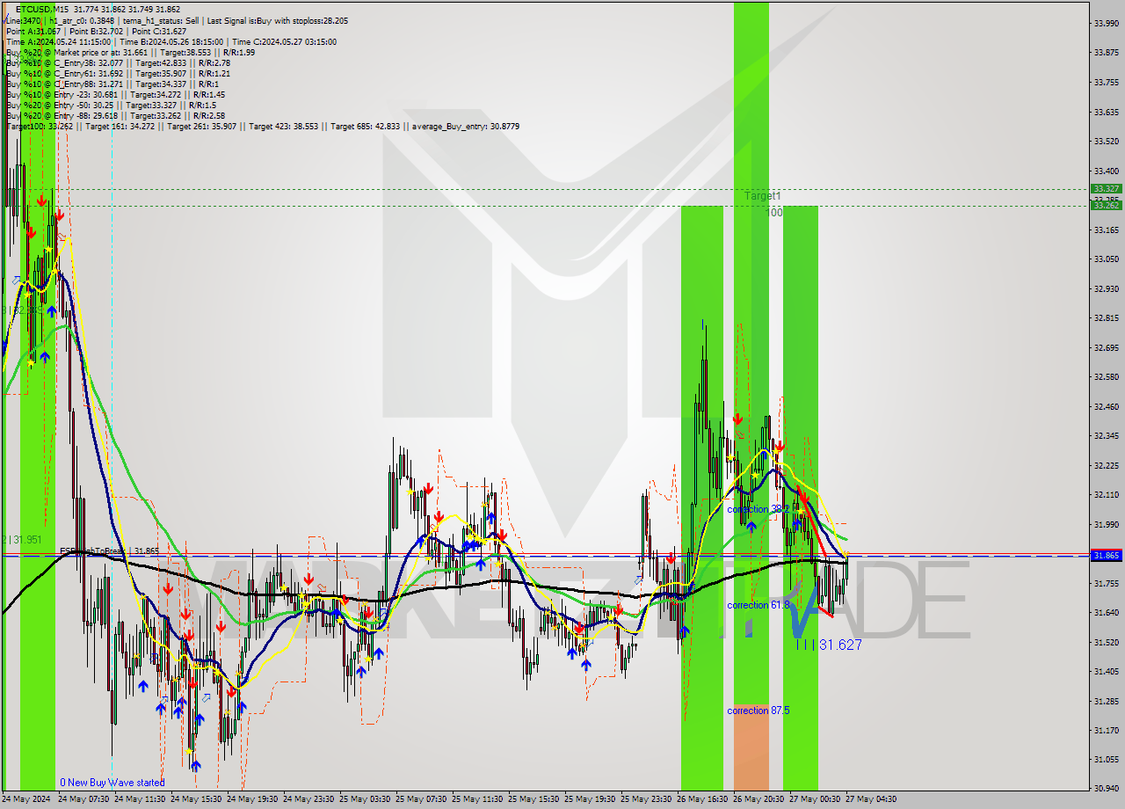Click 'Target 161: 34.272' text

(120, 126)
